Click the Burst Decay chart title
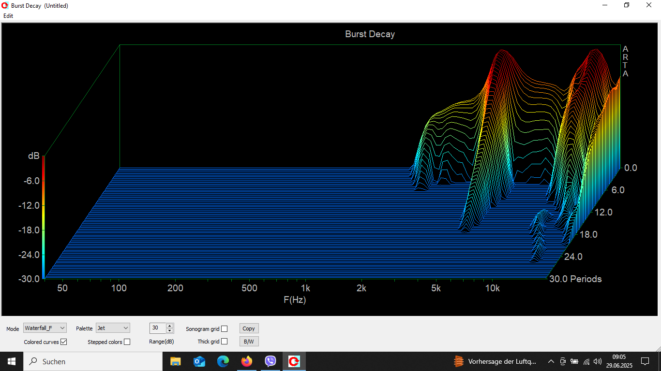661x371 pixels. coord(370,34)
